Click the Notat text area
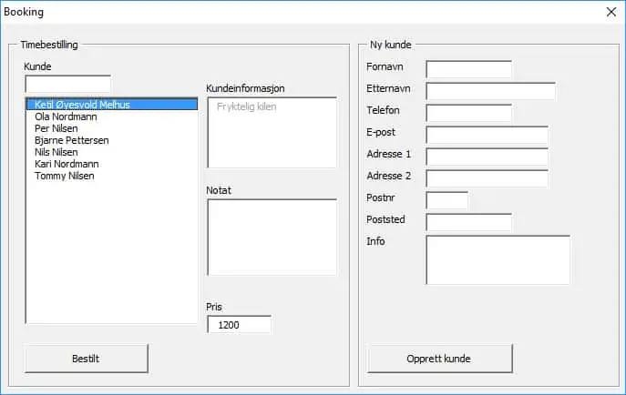The image size is (626, 395). [272, 238]
